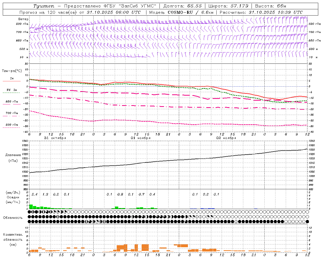
Task: Click the "Долгота: 65.55" header field
Action: click(x=182, y=6)
